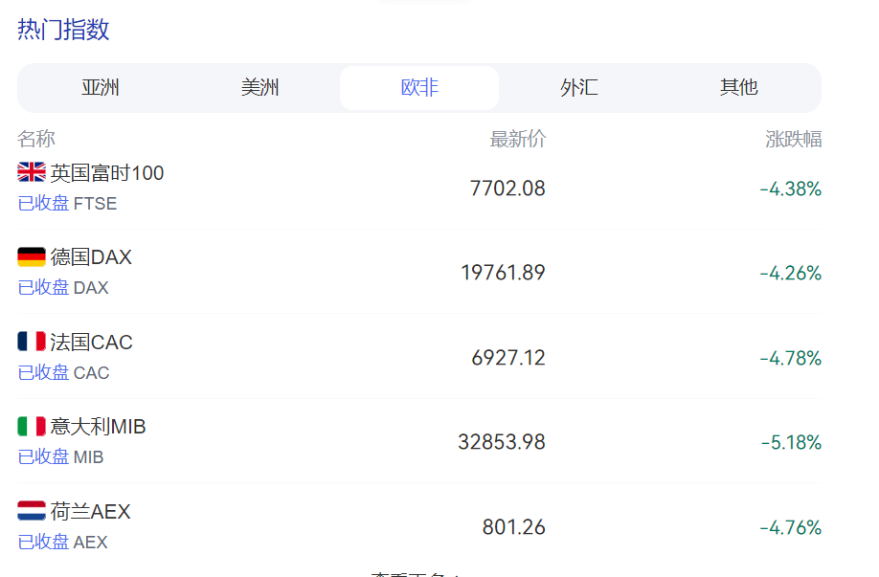Click the Italian flag icon
The image size is (879, 577).
pos(32,426)
